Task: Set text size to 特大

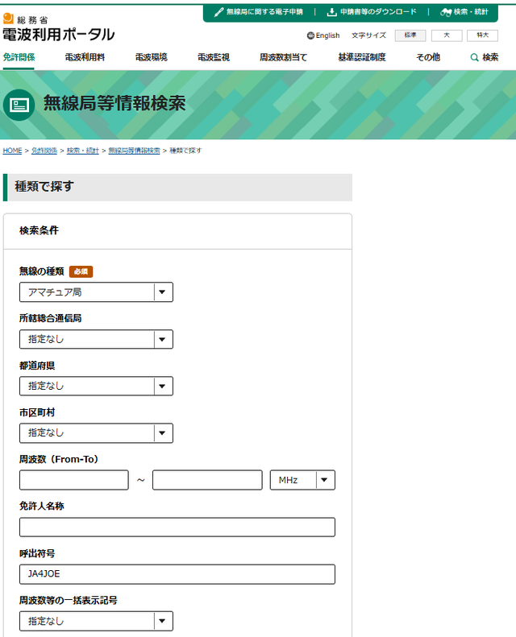Action: 482,35
